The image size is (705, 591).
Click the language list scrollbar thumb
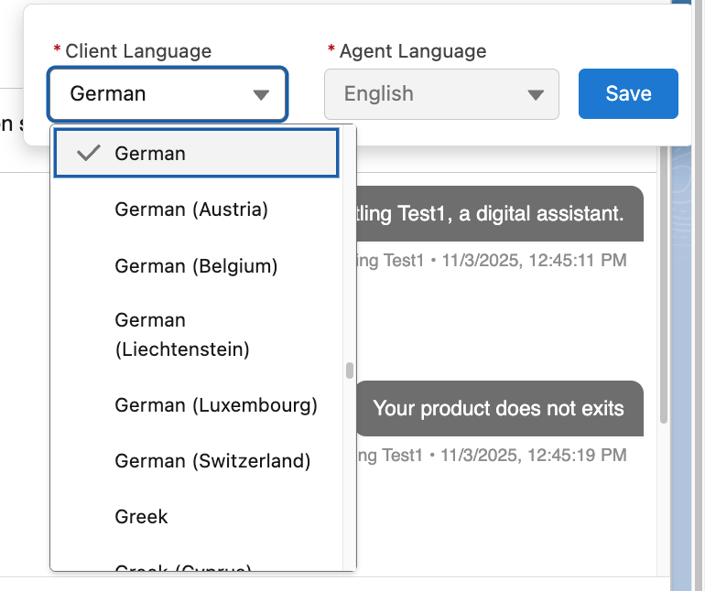pyautogui.click(x=349, y=371)
